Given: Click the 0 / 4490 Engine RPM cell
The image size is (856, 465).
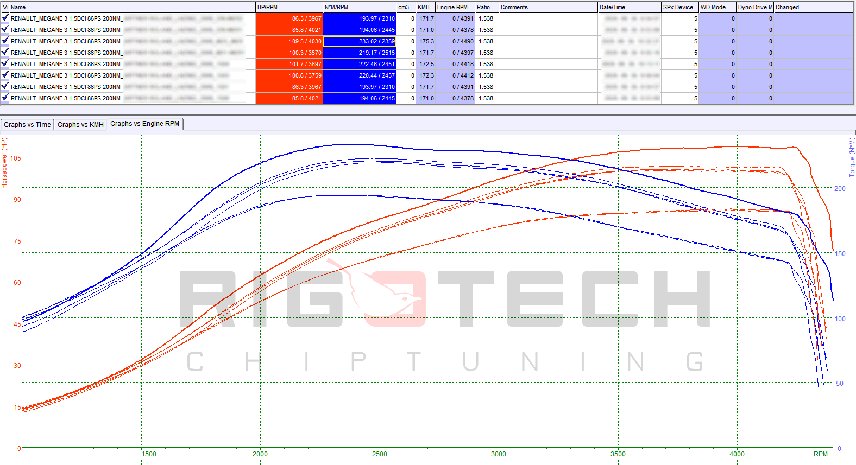Looking at the screenshot, I should [x=455, y=41].
